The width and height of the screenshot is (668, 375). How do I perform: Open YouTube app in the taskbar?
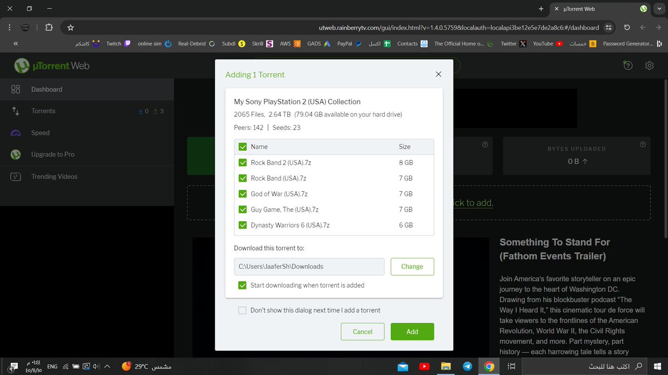coord(424,366)
